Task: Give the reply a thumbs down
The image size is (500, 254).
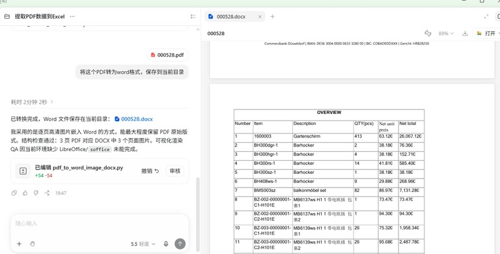Action: (x=36, y=193)
